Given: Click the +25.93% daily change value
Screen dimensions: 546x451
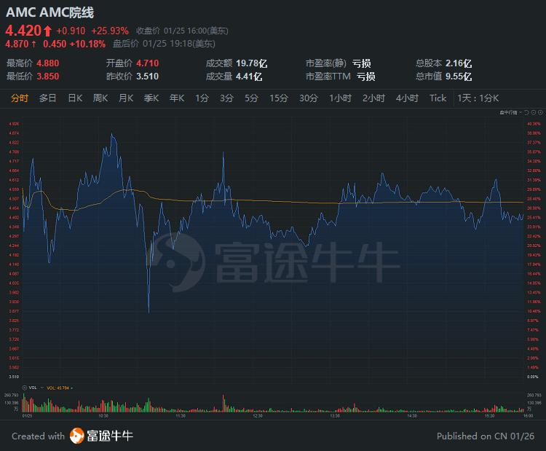Looking at the screenshot, I should tap(110, 31).
